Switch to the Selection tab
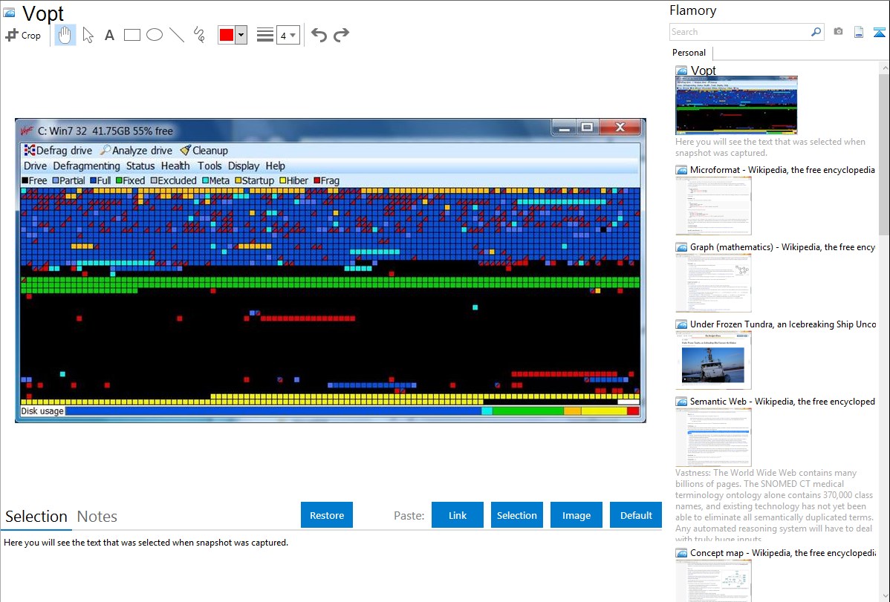The height and width of the screenshot is (602, 890). [x=36, y=517]
